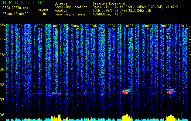Click the 0903 time marker
The height and width of the screenshot is (121, 191).
pyautogui.click(x=57, y=26)
